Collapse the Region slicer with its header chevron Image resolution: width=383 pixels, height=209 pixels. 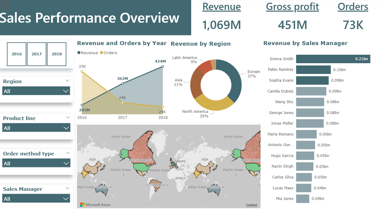click(x=68, y=80)
